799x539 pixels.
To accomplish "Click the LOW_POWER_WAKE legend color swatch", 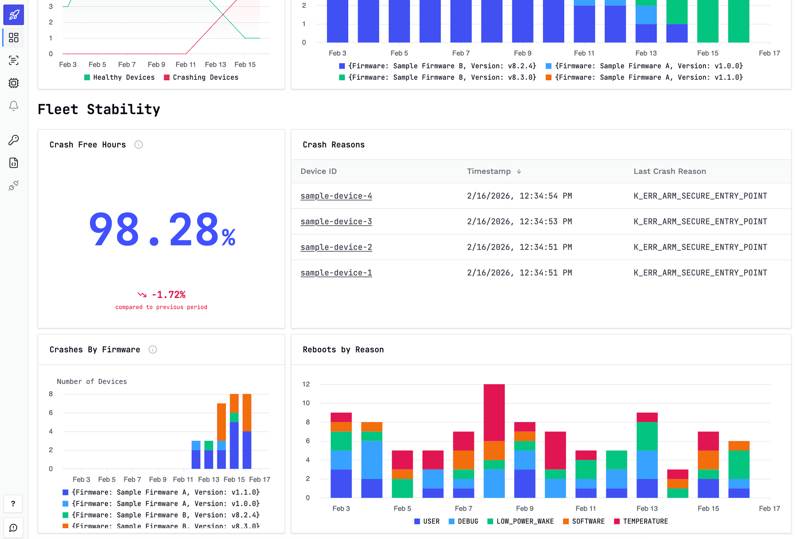I will click(x=490, y=522).
